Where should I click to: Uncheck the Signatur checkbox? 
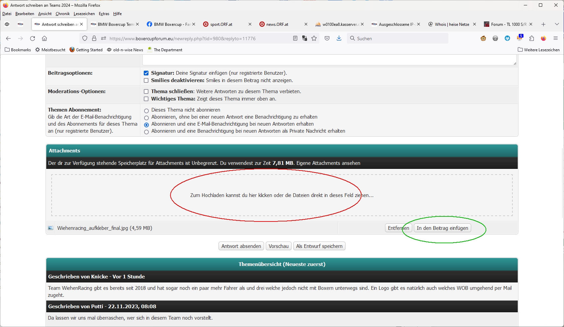pyautogui.click(x=146, y=73)
